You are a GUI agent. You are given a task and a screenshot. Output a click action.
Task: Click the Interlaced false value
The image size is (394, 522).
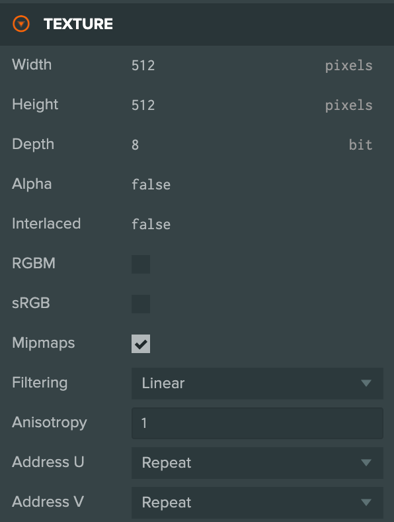point(151,224)
